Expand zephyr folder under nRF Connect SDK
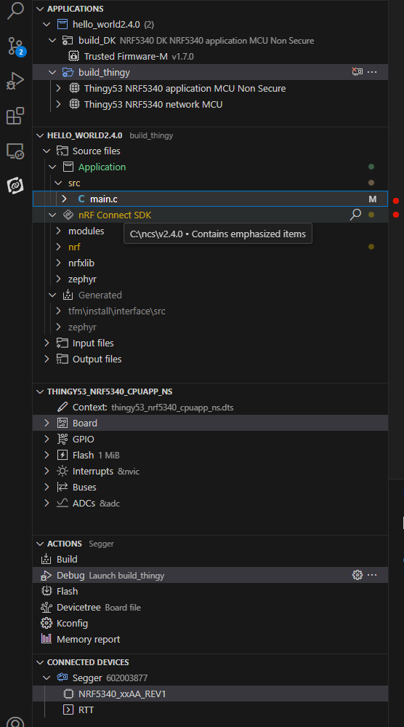Viewport: 404px width, 727px height. [58, 279]
